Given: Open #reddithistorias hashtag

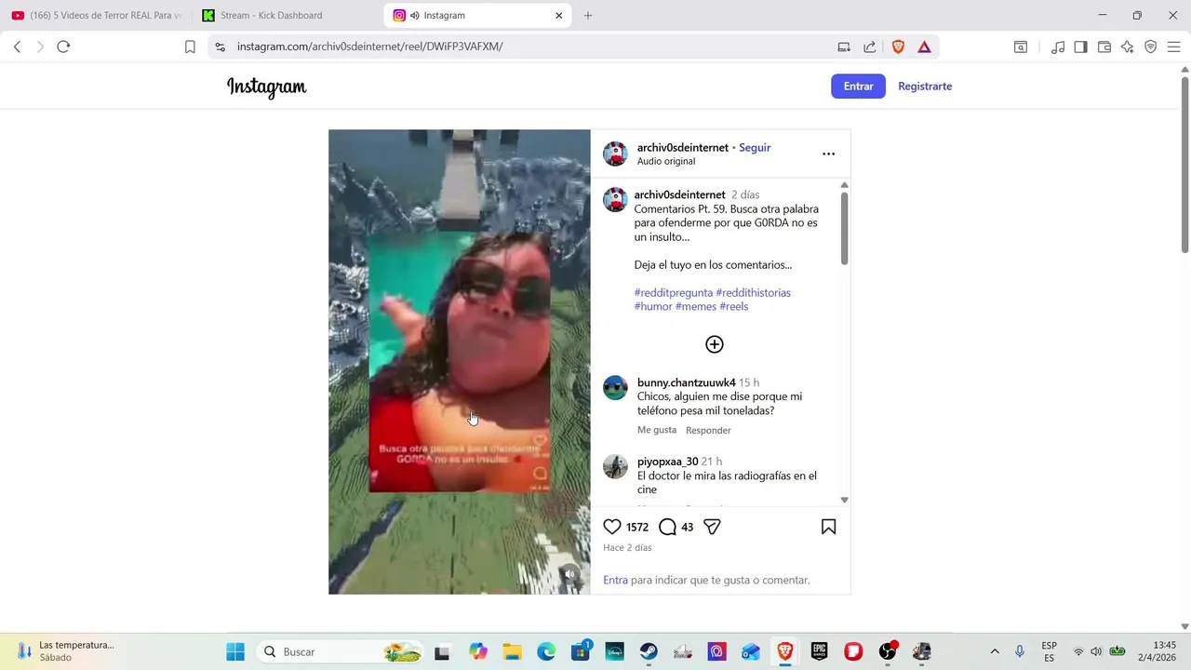Looking at the screenshot, I should (x=753, y=292).
